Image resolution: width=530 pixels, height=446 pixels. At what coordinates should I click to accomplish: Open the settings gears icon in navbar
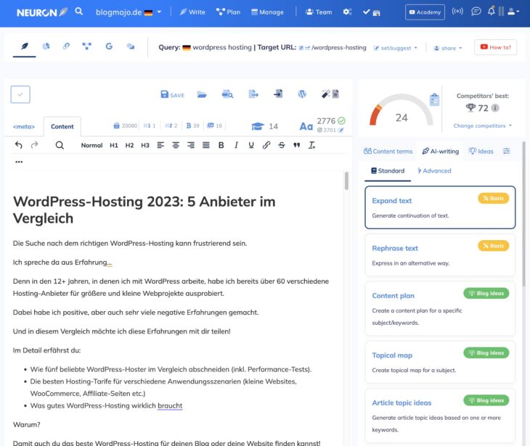tap(347, 12)
